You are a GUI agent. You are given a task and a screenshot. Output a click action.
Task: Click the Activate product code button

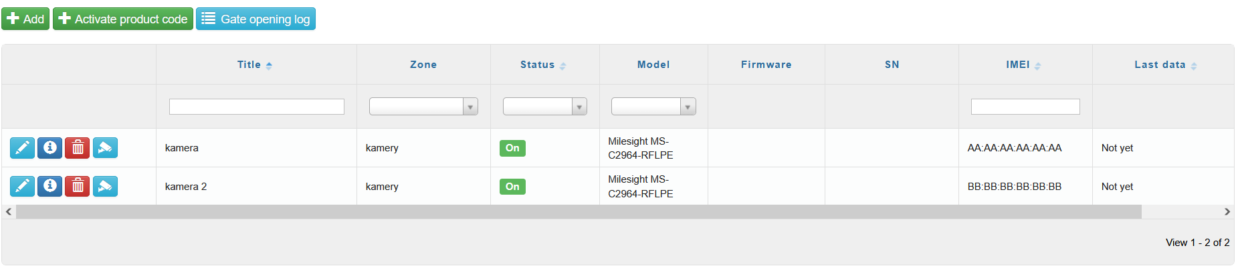(x=123, y=19)
